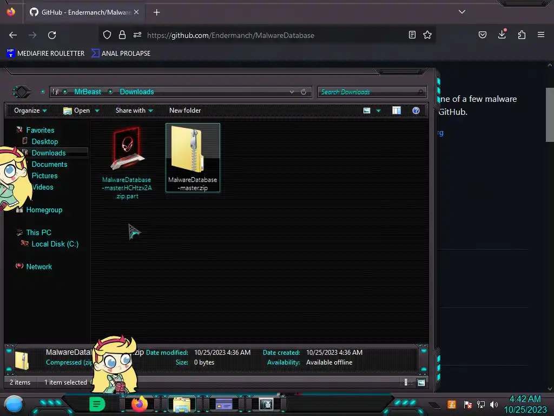Reload the GitHub page in Firefox
The width and height of the screenshot is (554, 416).
pos(52,35)
